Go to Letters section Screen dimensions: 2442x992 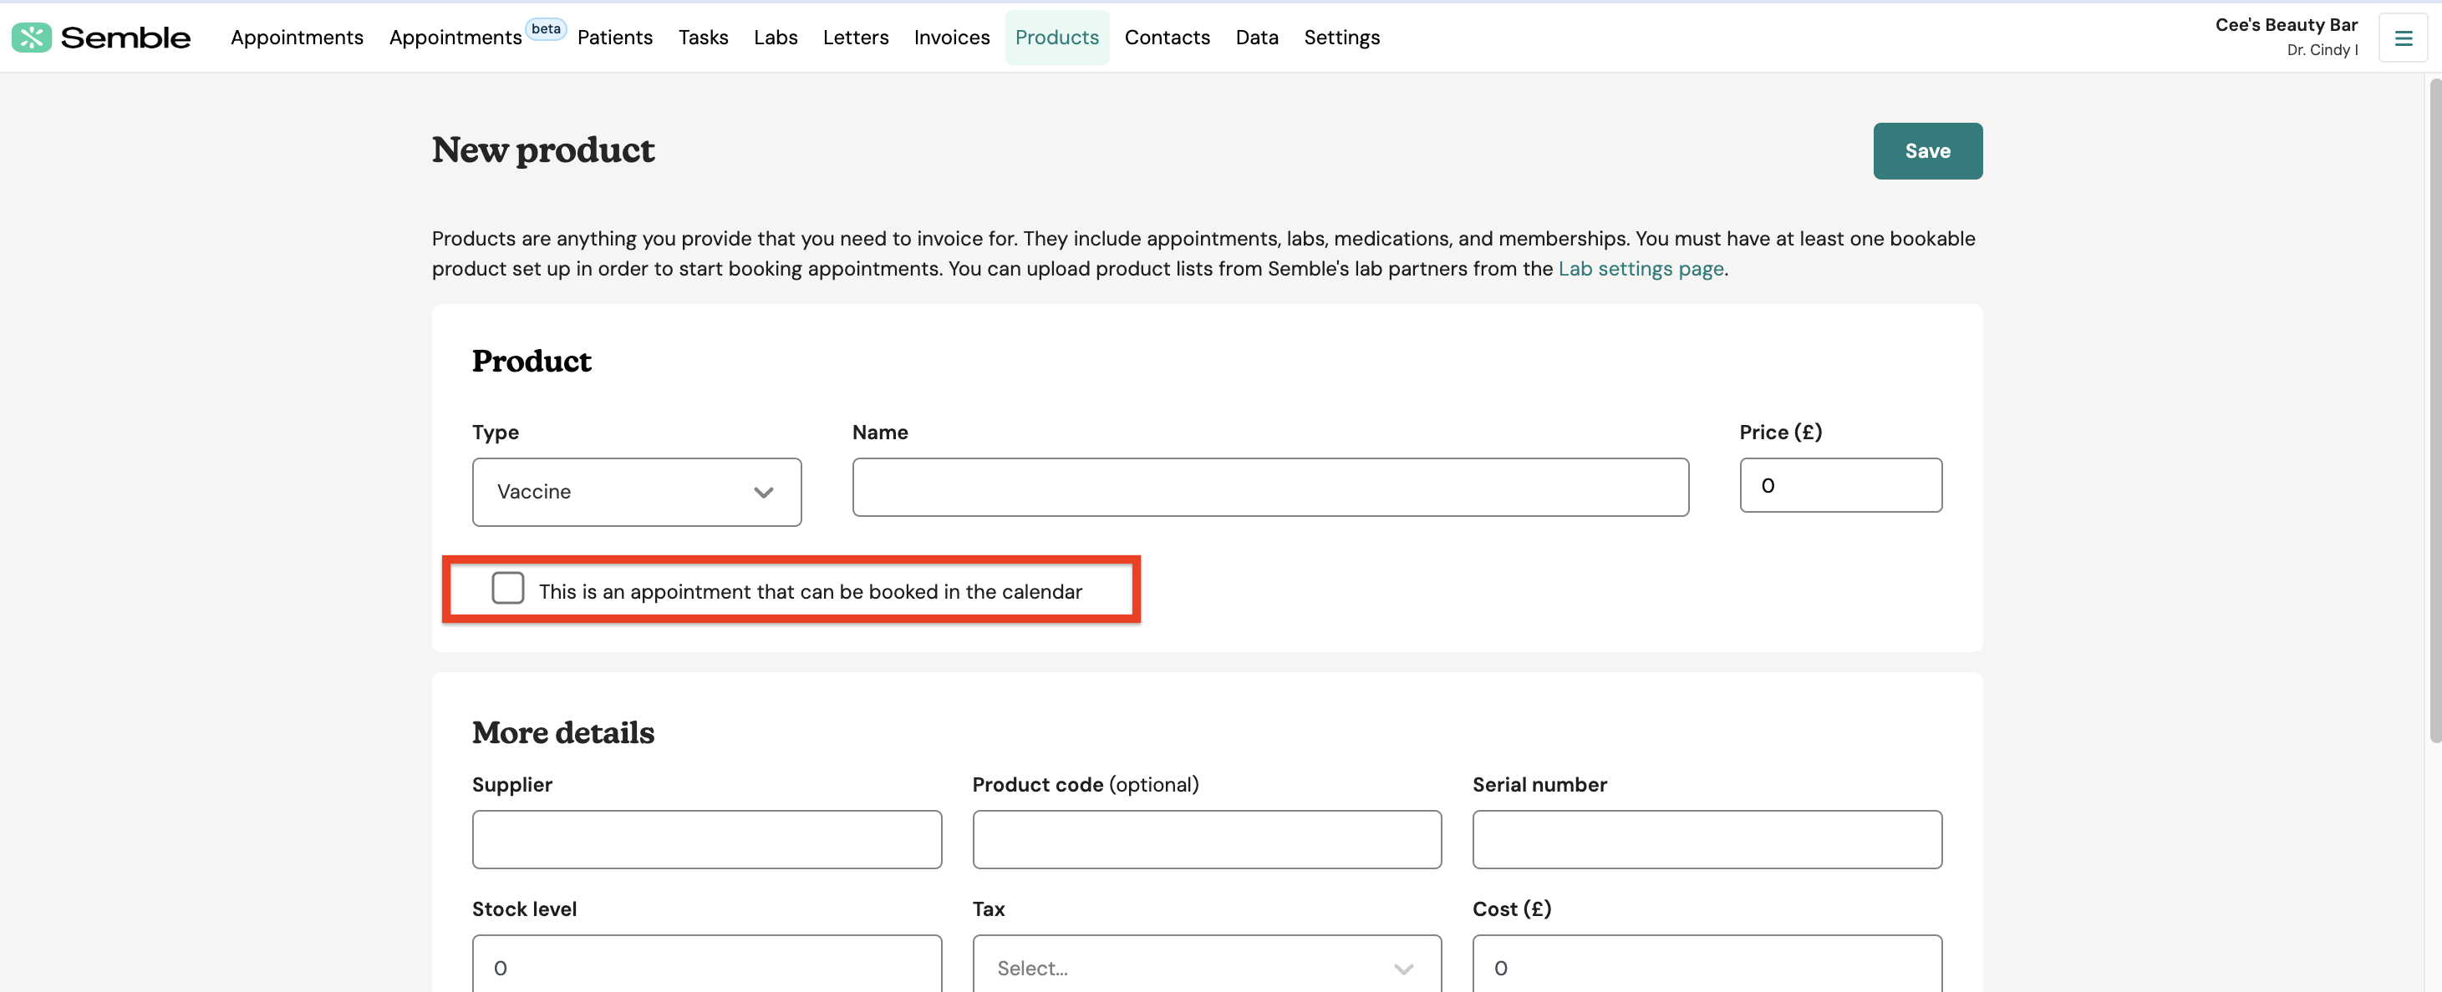click(x=855, y=37)
